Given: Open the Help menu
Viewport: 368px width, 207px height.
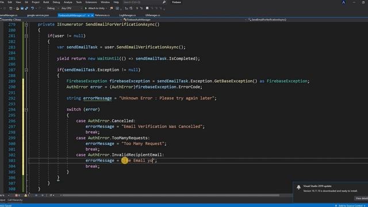Looking at the screenshot, I should (116, 2).
